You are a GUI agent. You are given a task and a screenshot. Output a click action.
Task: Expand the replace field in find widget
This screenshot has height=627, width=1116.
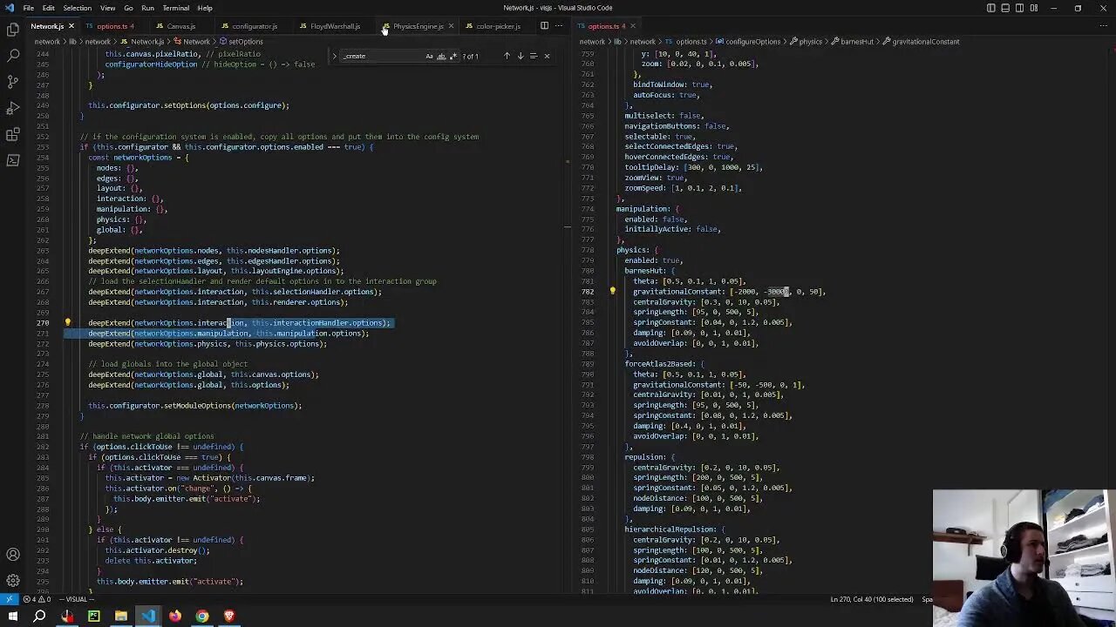point(334,56)
